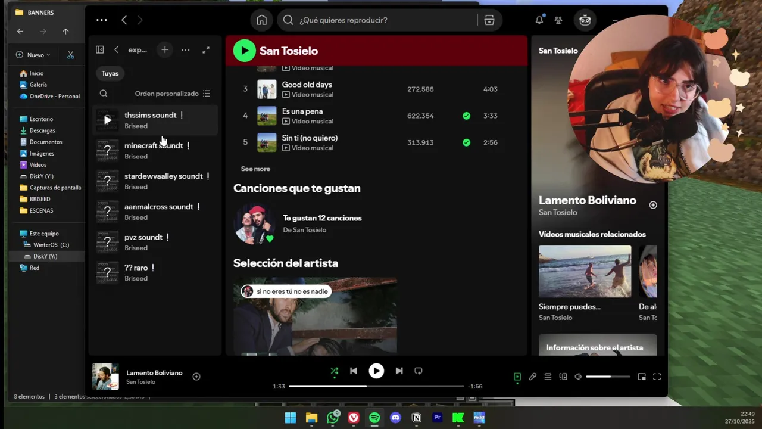The image size is (762, 429).
Task: Select 'BRISEED' folder in File Explorer sidebar
Action: [x=40, y=199]
